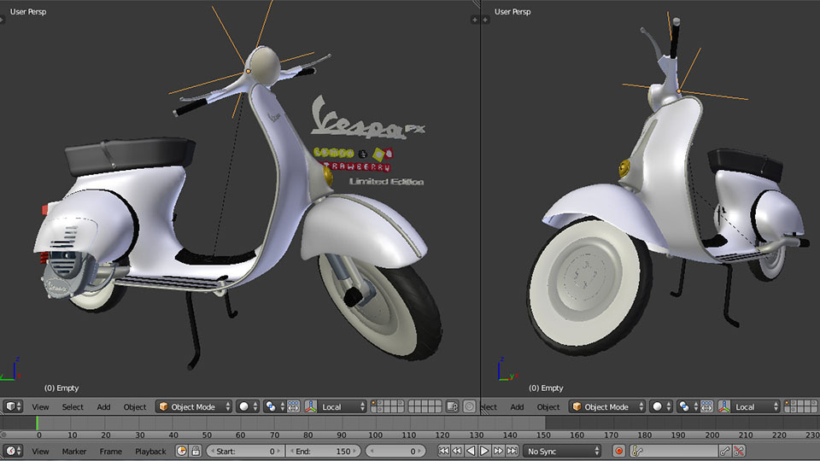The height and width of the screenshot is (461, 820).
Task: Click the End frame field showing 150
Action: point(323,451)
